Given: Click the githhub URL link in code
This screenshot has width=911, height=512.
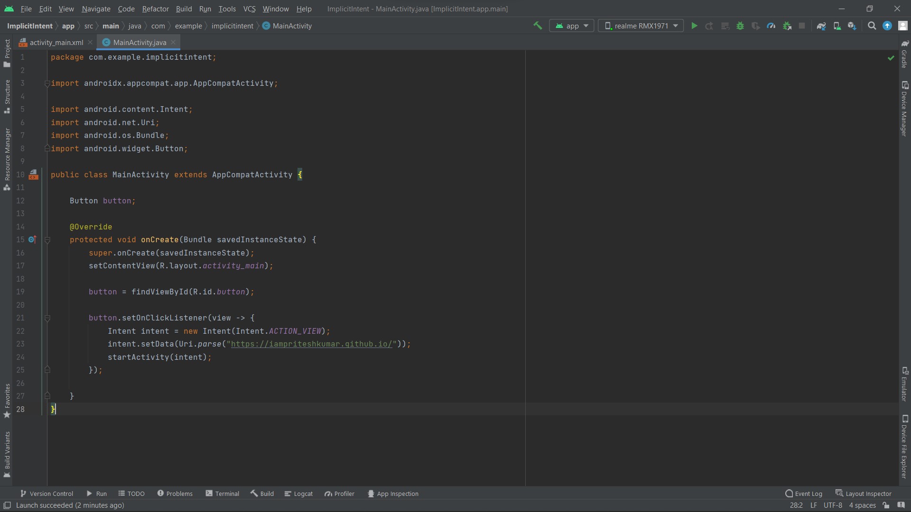Looking at the screenshot, I should click(x=311, y=344).
